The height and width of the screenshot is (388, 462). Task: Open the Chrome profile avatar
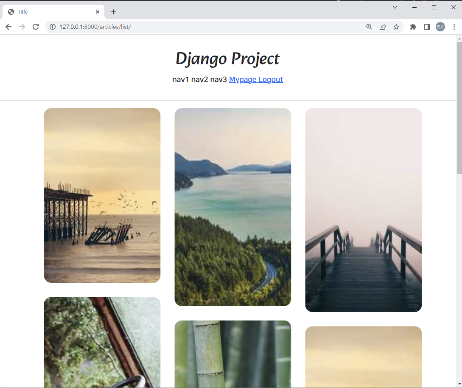pyautogui.click(x=440, y=27)
